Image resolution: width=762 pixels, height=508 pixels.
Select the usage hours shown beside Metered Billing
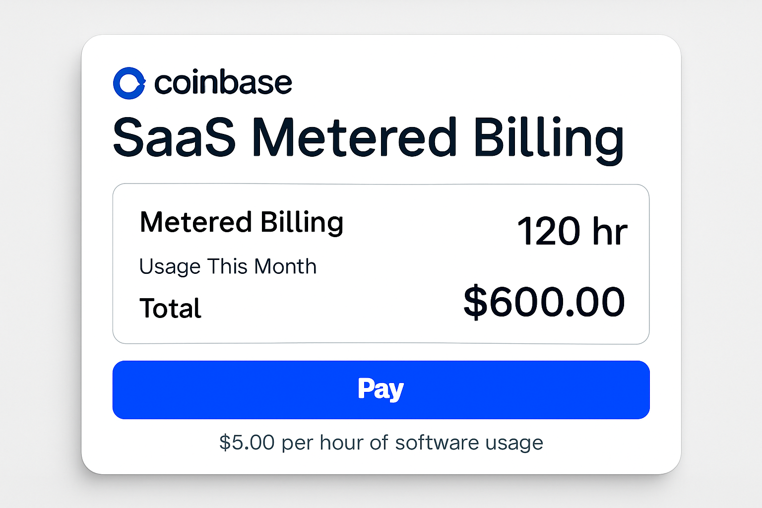point(572,230)
